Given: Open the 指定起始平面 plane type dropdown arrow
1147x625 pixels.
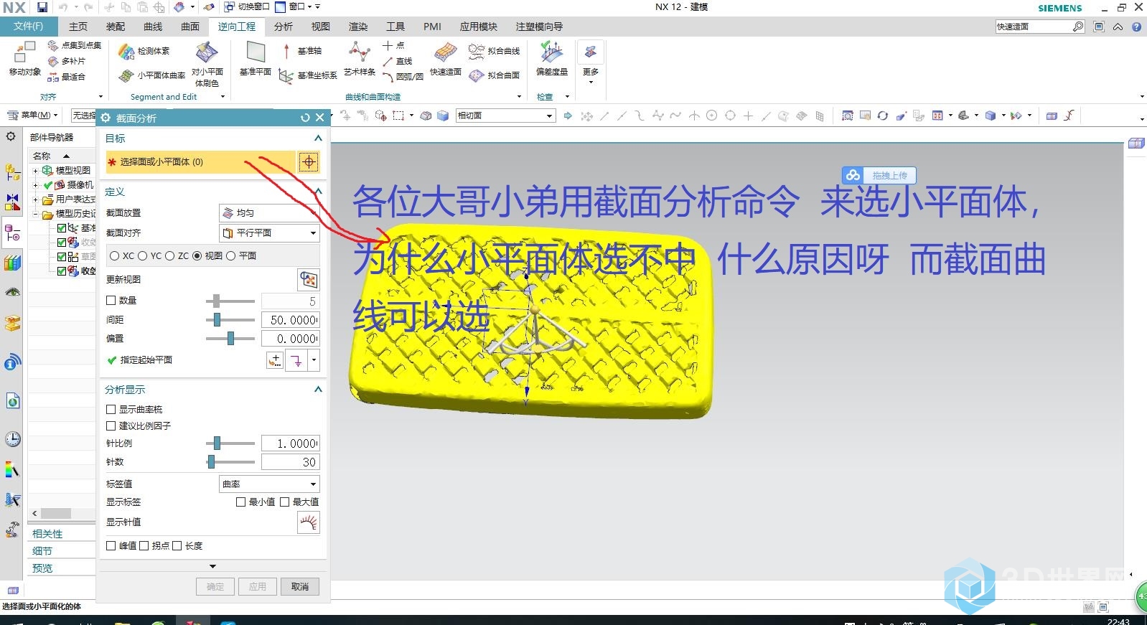Looking at the screenshot, I should click(314, 360).
